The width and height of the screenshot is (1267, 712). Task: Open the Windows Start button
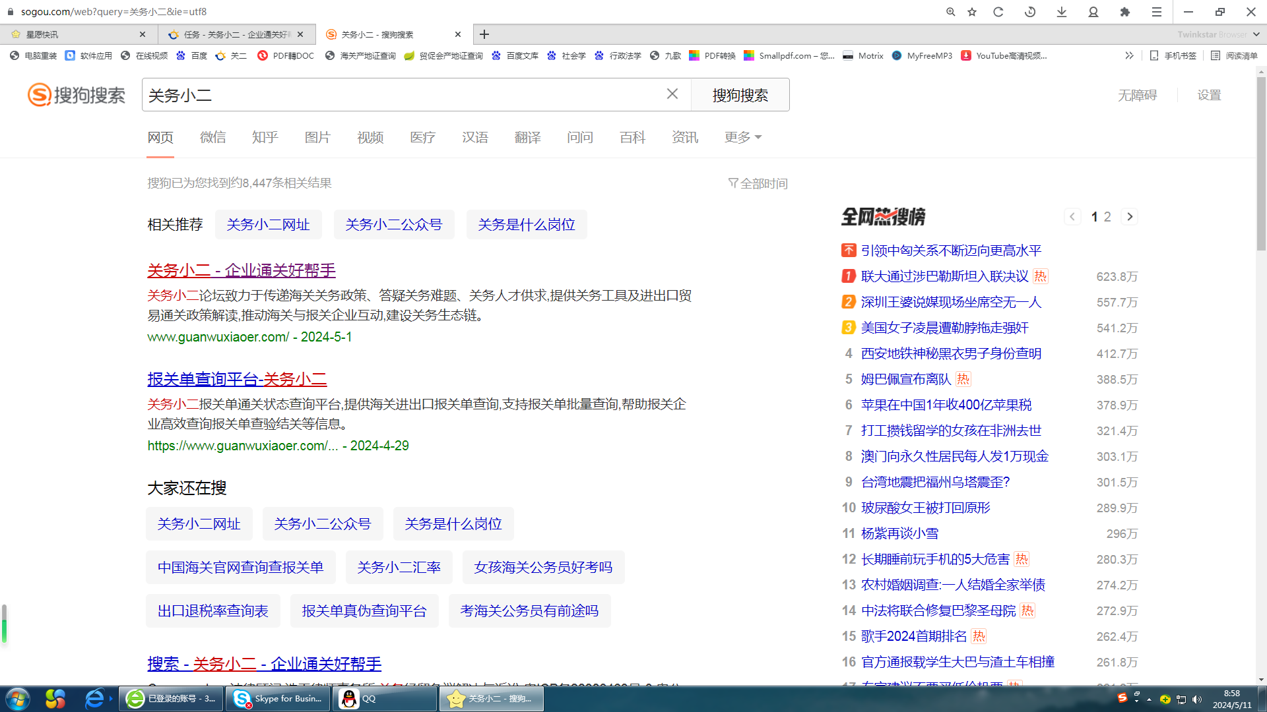18,699
